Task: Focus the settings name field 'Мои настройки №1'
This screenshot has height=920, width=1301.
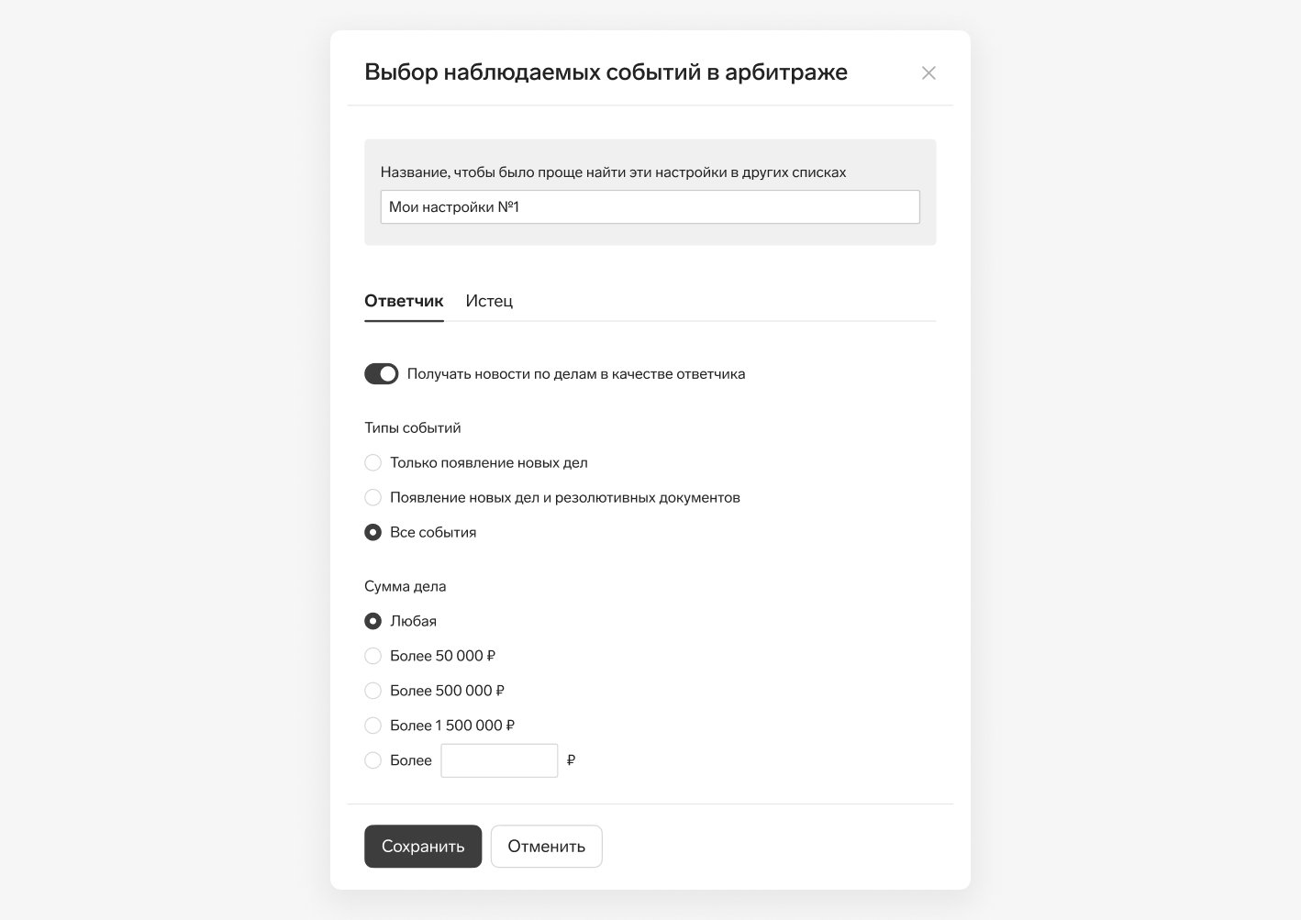Action: click(x=650, y=207)
